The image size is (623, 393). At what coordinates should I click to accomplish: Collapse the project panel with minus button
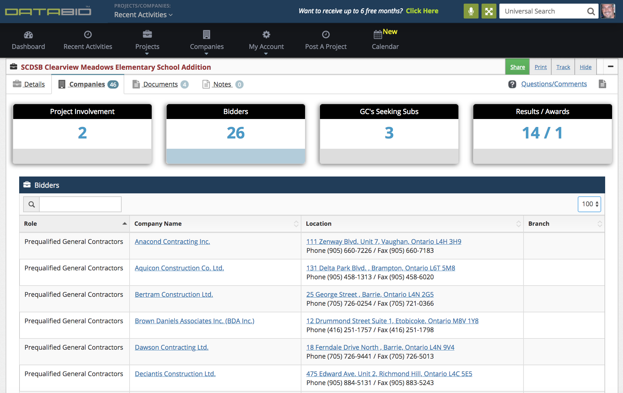pos(610,67)
